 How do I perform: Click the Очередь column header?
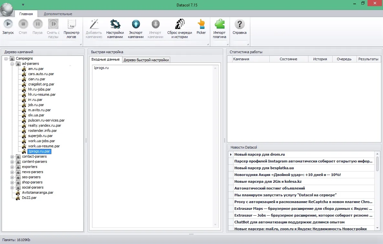344,59
